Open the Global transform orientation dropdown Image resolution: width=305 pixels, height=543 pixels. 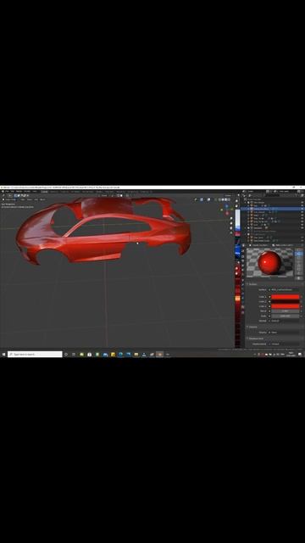(x=103, y=195)
